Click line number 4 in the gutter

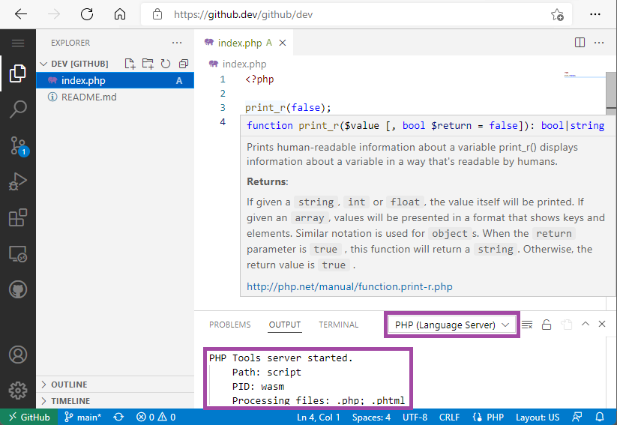[223, 122]
